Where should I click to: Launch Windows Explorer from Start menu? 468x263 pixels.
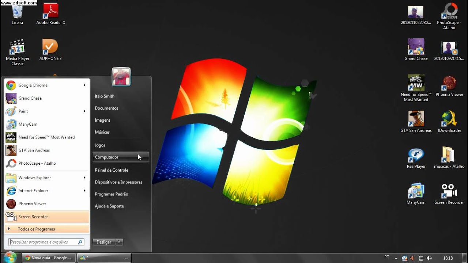click(47, 178)
